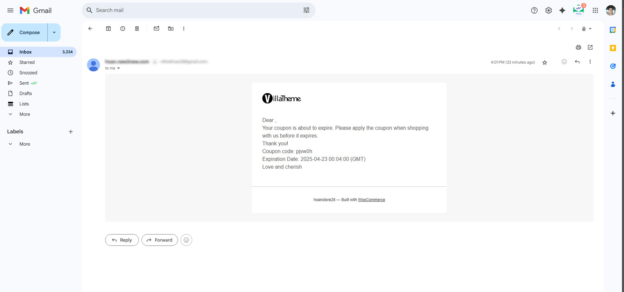This screenshot has height=292, width=624.
Task: Open the Google apps grid
Action: (x=595, y=10)
